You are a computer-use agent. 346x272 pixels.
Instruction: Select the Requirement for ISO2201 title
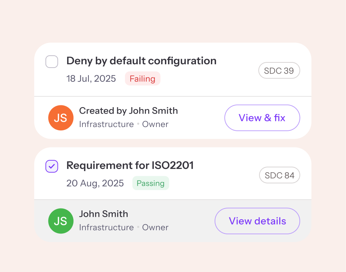click(130, 165)
